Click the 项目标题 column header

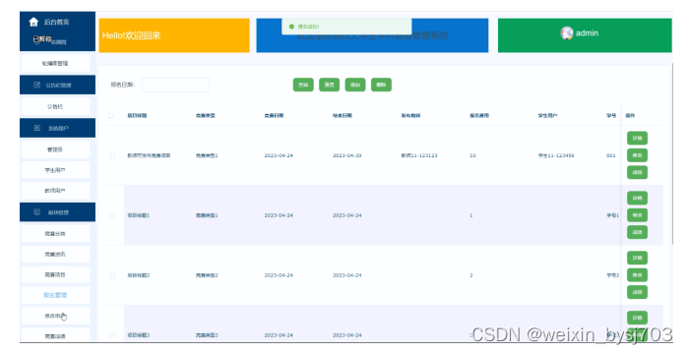[137, 116]
